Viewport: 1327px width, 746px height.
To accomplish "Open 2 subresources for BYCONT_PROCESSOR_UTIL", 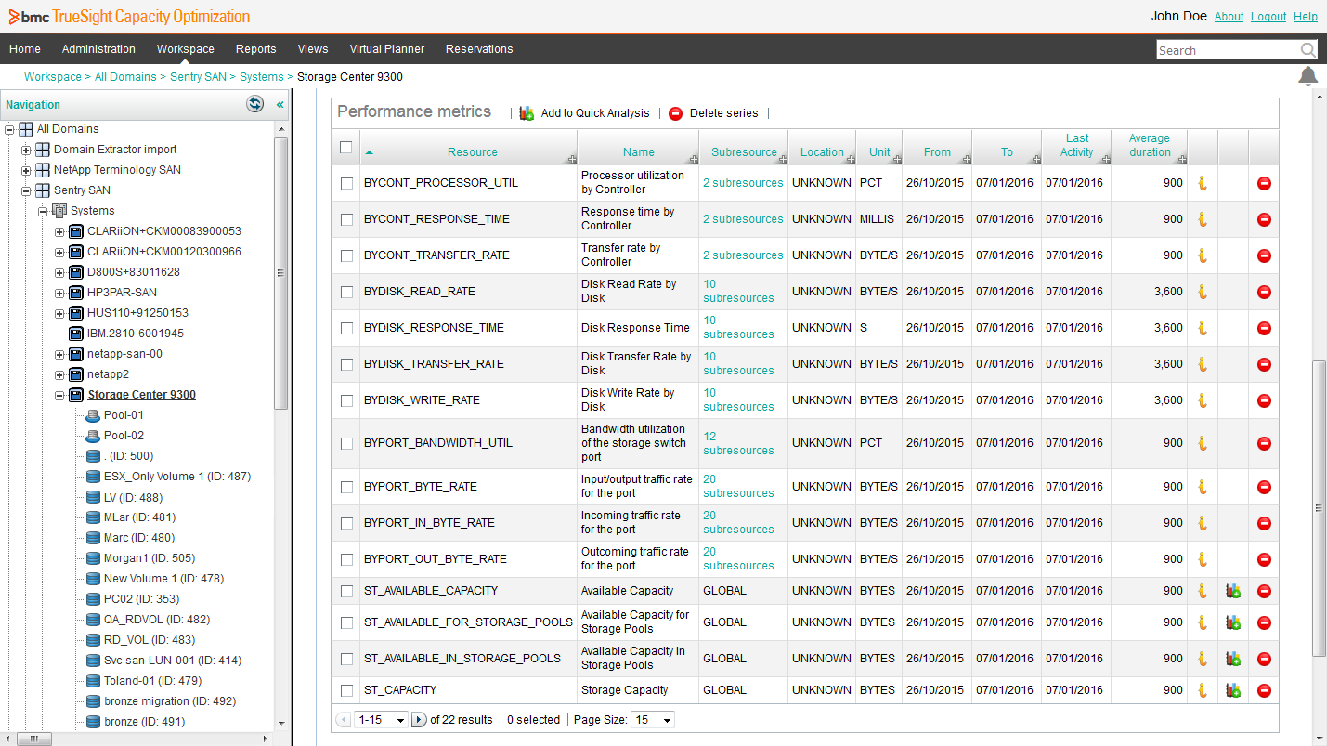I will (743, 183).
